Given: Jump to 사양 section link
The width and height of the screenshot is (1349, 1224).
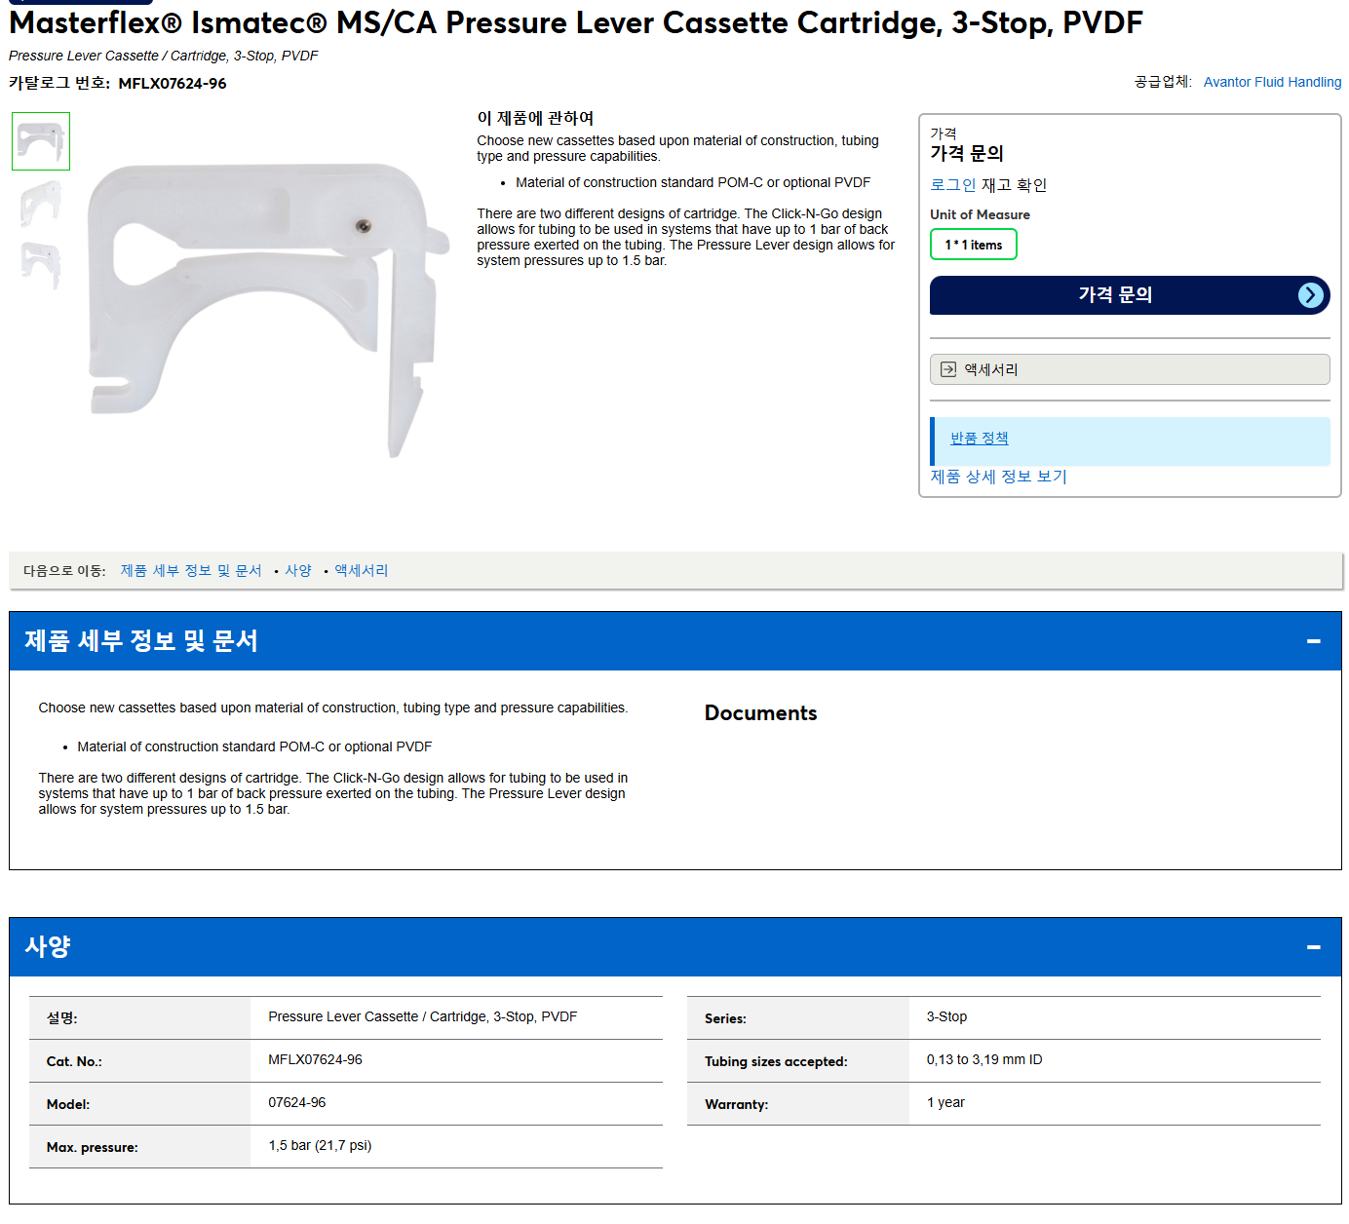Looking at the screenshot, I should coord(298,571).
